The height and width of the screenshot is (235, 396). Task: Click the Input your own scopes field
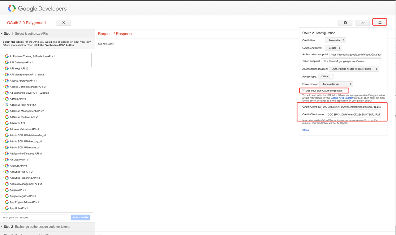[35, 217]
